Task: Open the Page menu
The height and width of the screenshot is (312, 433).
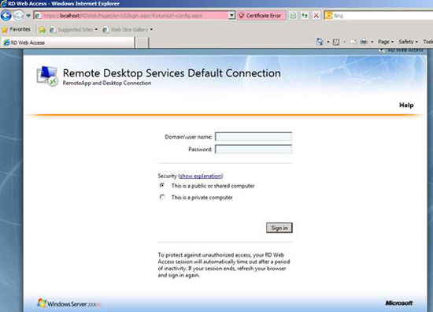Action: [x=386, y=42]
